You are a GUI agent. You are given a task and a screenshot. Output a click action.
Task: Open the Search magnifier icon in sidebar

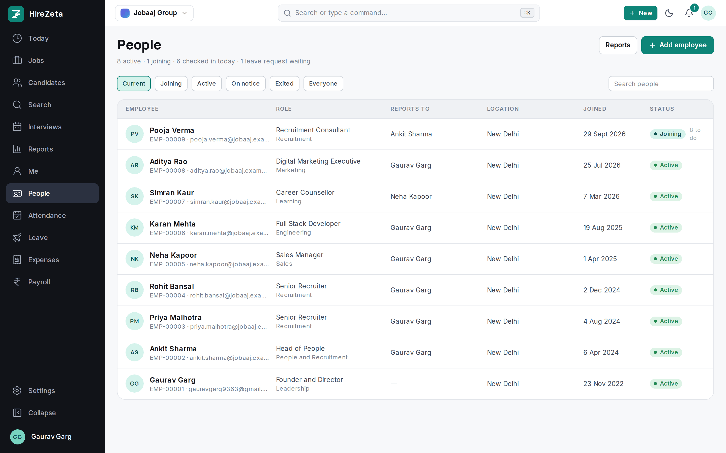coord(17,105)
